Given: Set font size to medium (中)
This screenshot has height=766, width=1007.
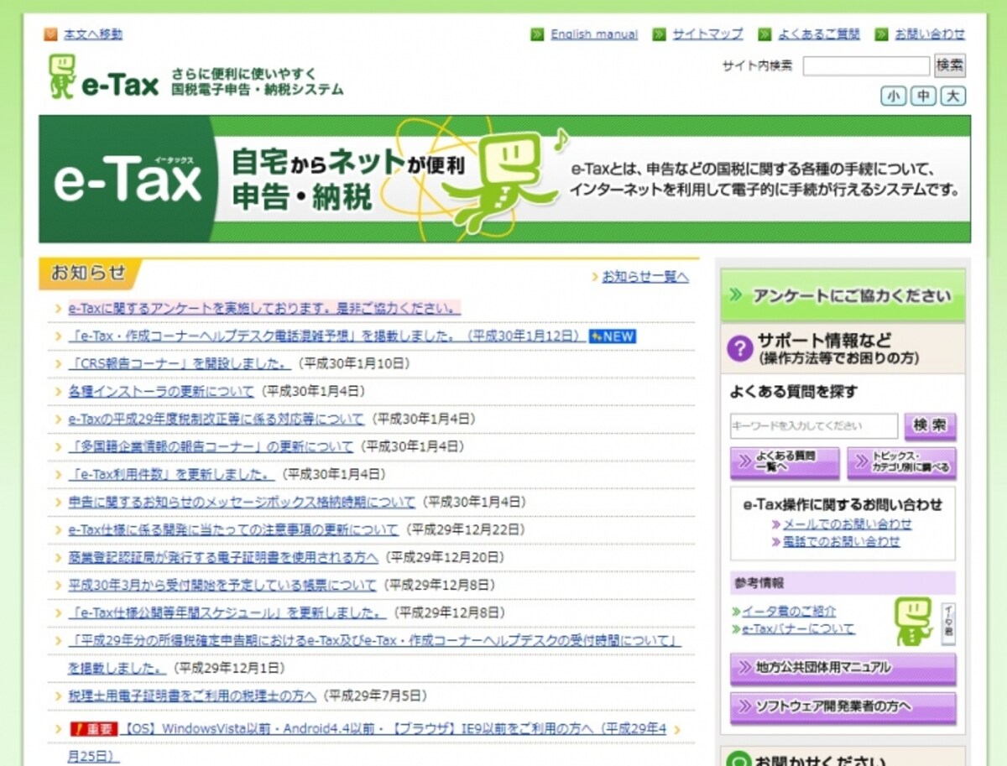Looking at the screenshot, I should click(x=923, y=96).
